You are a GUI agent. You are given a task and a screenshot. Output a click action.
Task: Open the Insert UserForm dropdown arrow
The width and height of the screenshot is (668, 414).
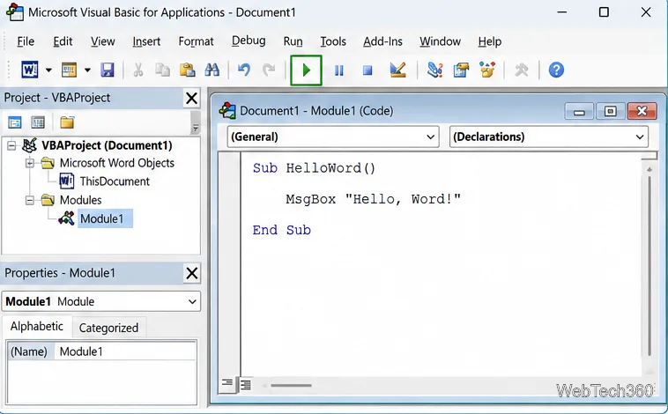[87, 70]
